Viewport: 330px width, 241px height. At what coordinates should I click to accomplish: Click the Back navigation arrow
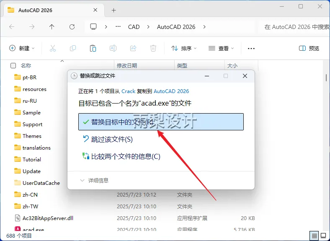(12, 27)
